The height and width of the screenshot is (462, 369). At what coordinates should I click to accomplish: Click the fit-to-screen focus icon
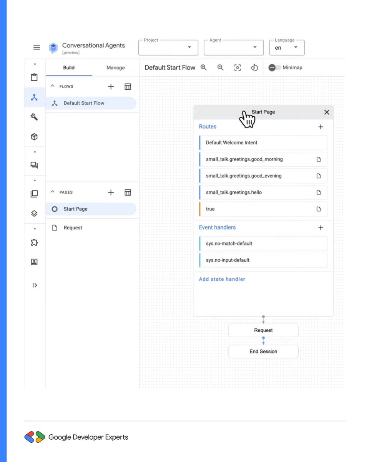(238, 67)
